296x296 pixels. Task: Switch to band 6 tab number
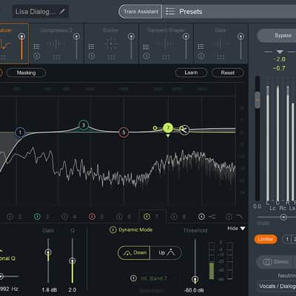(129, 217)
